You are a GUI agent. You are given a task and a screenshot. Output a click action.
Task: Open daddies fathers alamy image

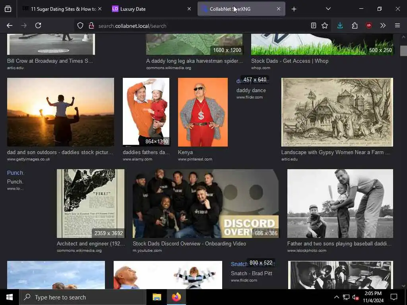click(146, 112)
